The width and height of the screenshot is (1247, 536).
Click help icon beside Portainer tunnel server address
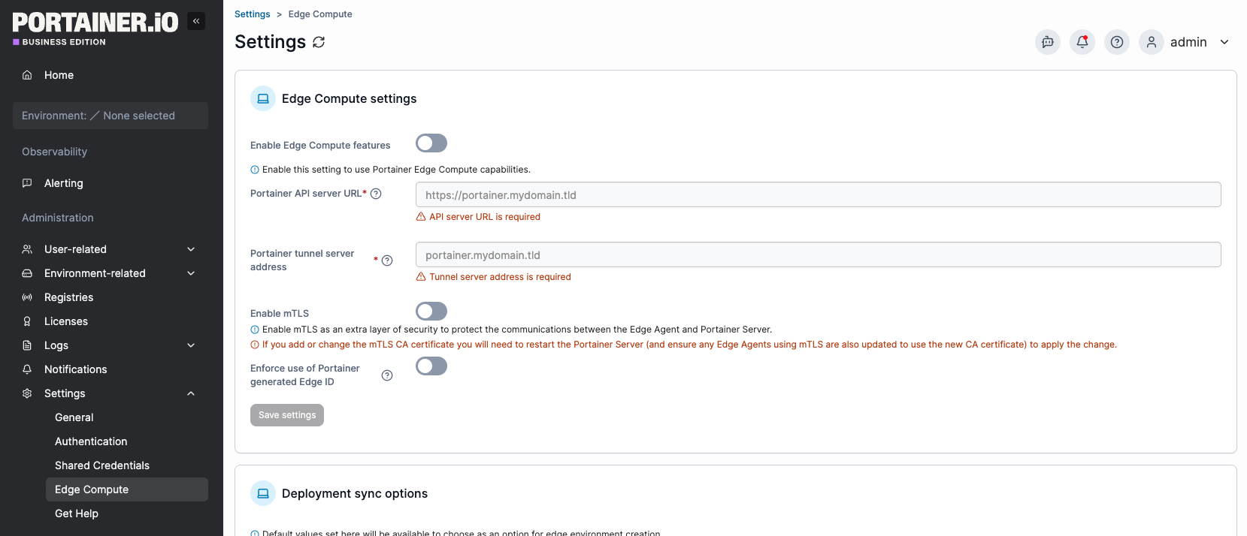[387, 260]
